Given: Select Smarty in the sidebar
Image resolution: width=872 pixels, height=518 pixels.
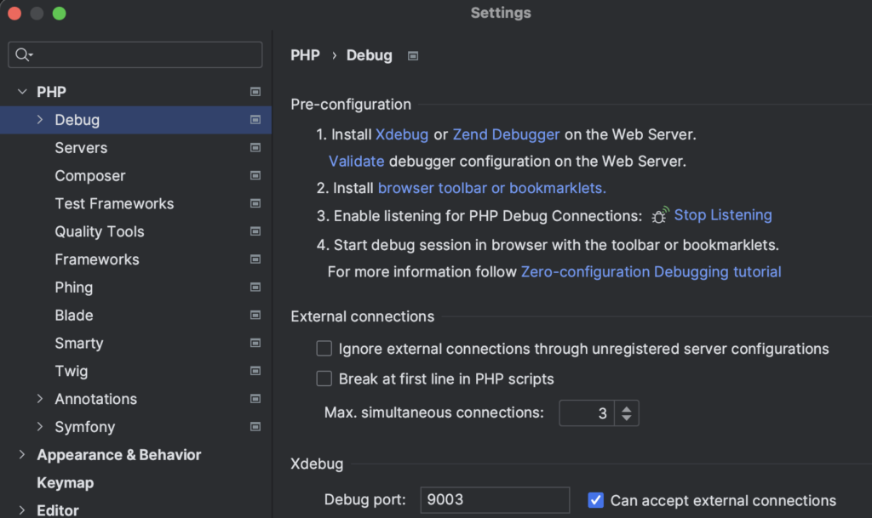Looking at the screenshot, I should pos(79,343).
